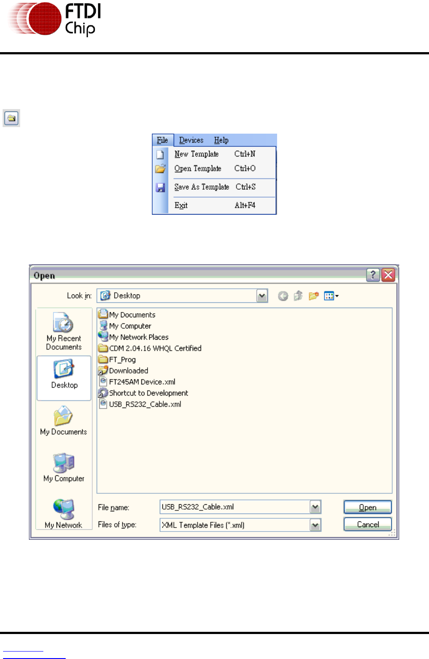429x659 pixels.
Task: Select My Computer in the file list
Action: coord(125,326)
